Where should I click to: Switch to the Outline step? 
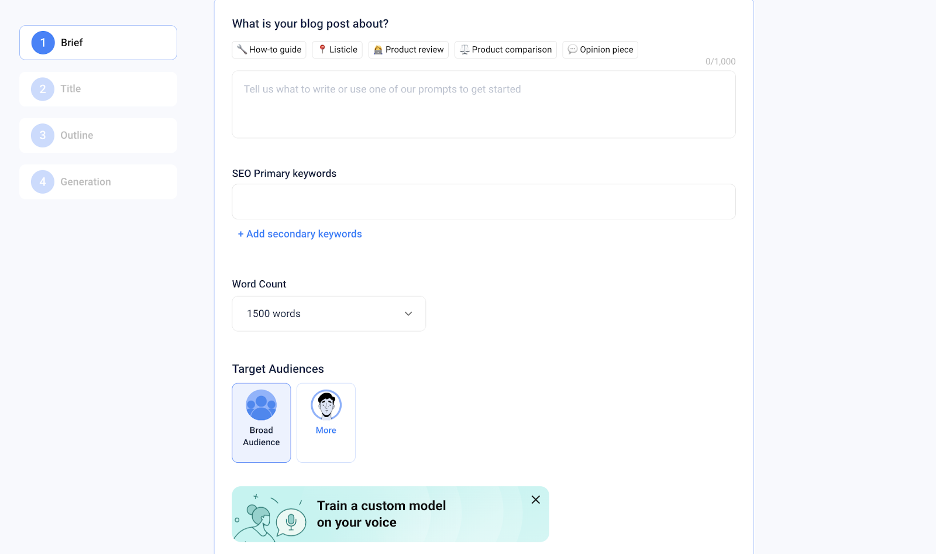coord(97,135)
